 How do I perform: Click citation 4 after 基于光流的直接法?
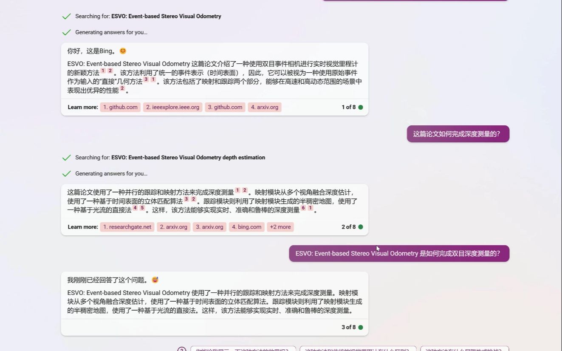pyautogui.click(x=135, y=208)
